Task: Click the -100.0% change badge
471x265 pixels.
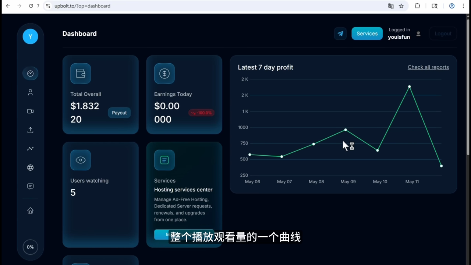Action: click(x=201, y=113)
